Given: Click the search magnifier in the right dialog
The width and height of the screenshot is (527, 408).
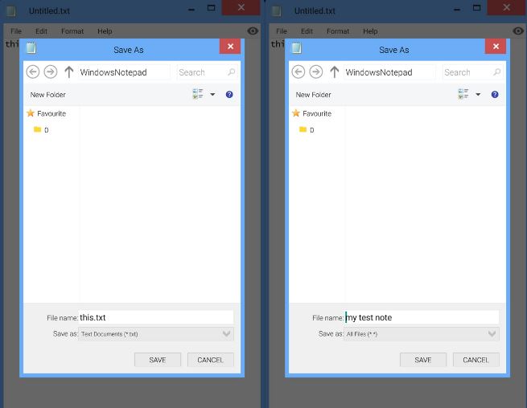Looking at the screenshot, I should pyautogui.click(x=497, y=72).
